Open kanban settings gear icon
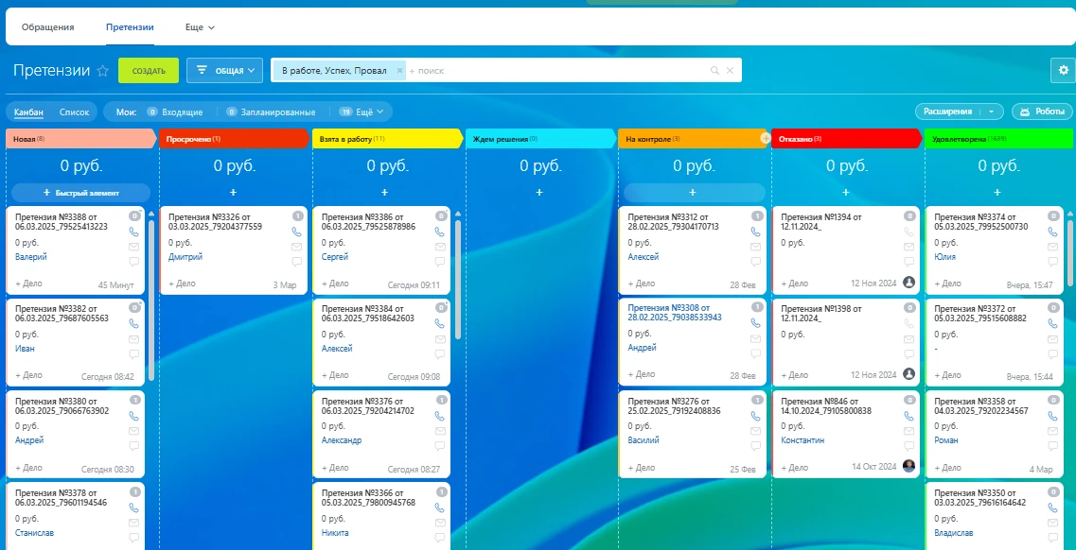 point(1064,70)
